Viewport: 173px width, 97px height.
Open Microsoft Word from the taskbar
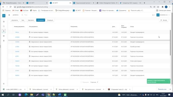(x=59, y=95)
